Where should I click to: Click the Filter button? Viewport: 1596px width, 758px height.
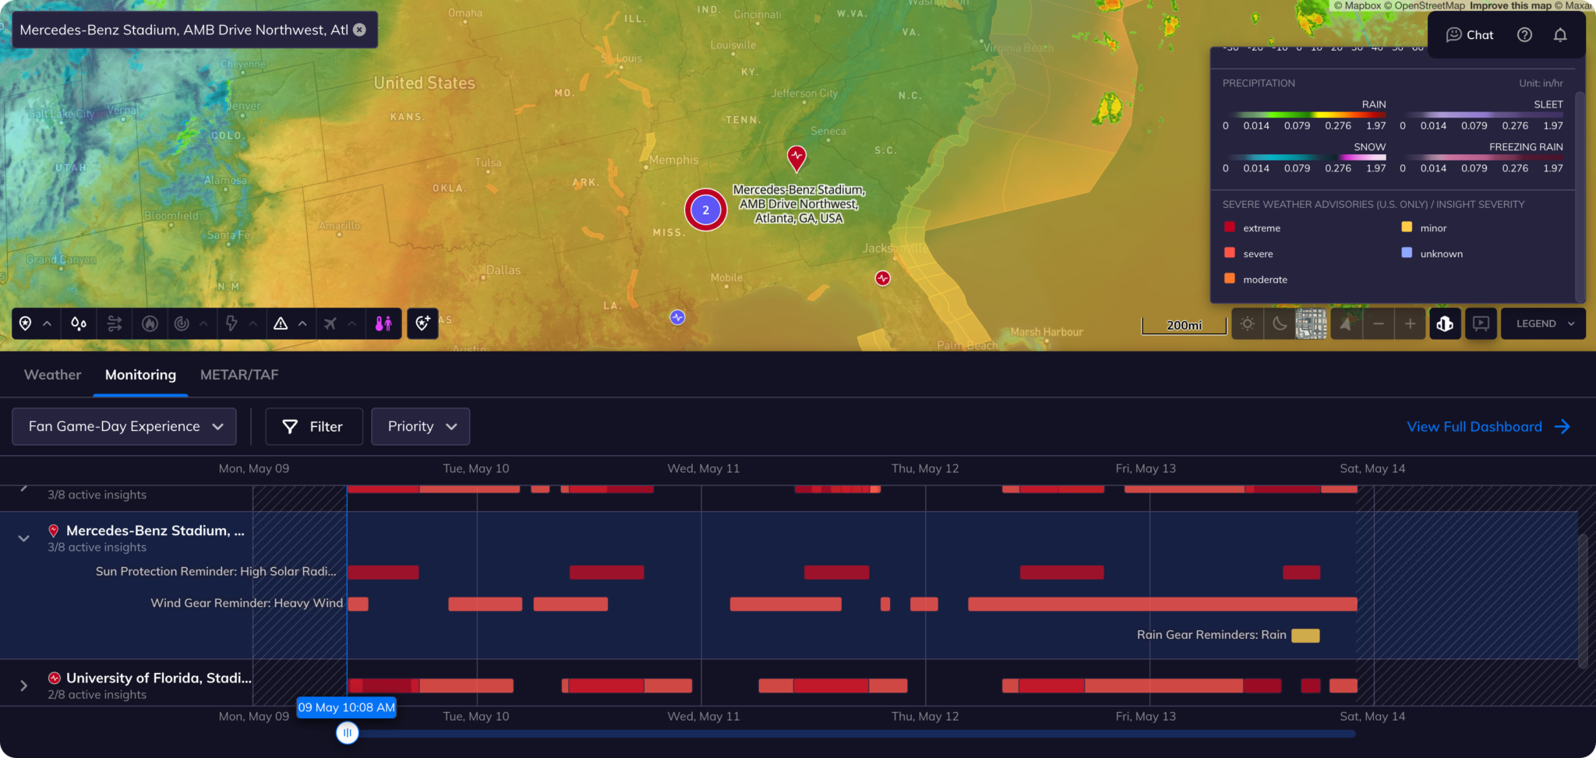coord(313,426)
